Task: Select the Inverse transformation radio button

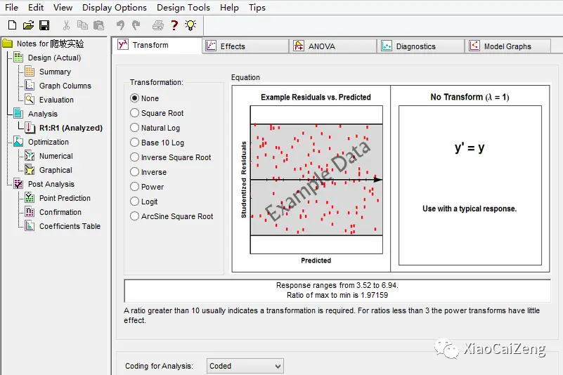Action: point(135,171)
